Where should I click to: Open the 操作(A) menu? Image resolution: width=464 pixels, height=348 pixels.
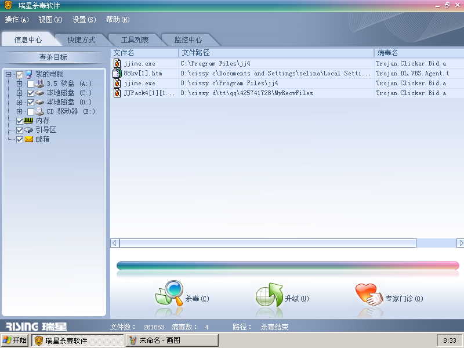click(17, 20)
